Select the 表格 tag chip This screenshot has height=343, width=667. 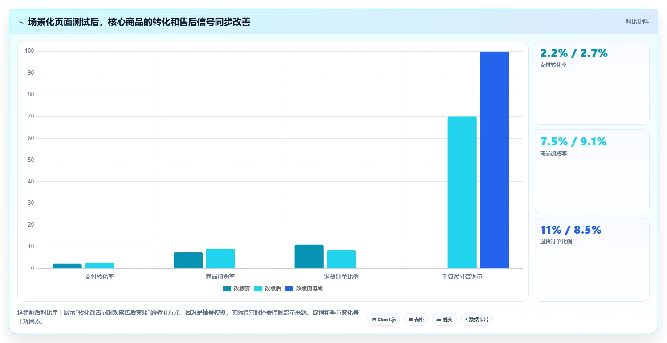click(x=416, y=319)
